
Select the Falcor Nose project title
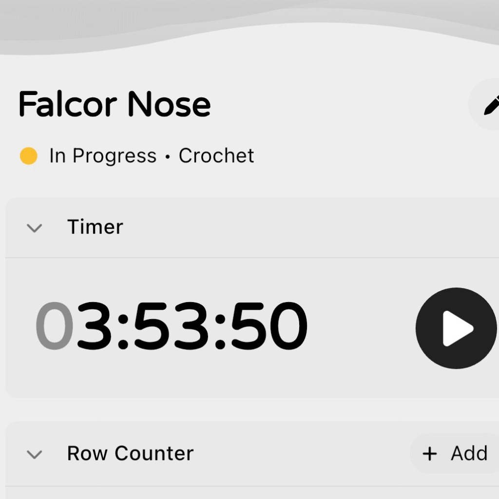pos(115,104)
